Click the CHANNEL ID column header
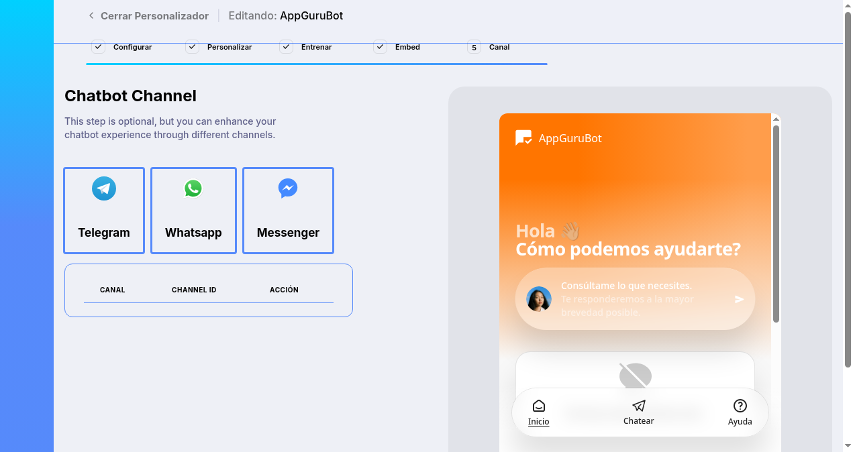Image resolution: width=853 pixels, height=452 pixels. [x=194, y=290]
